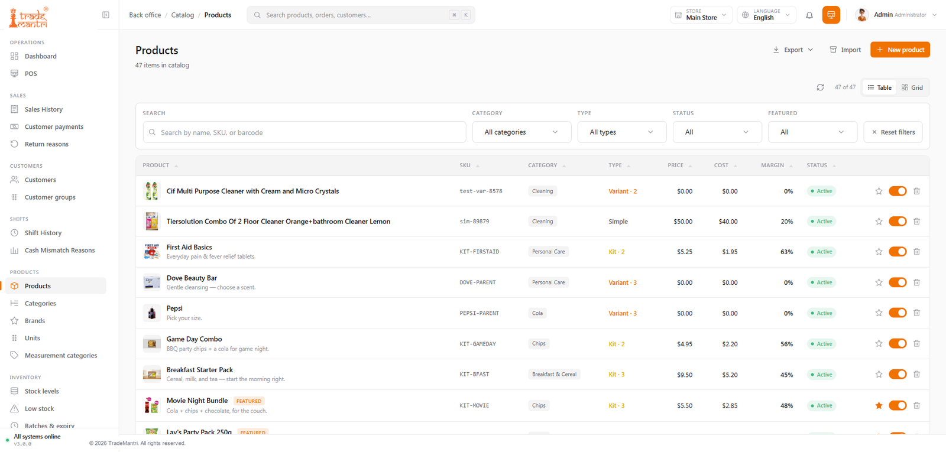Refresh the product list
The width and height of the screenshot is (946, 452).
[x=820, y=87]
